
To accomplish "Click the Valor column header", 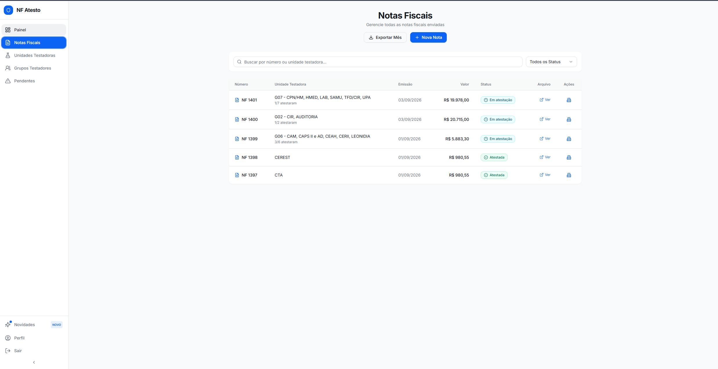I will pyautogui.click(x=464, y=84).
